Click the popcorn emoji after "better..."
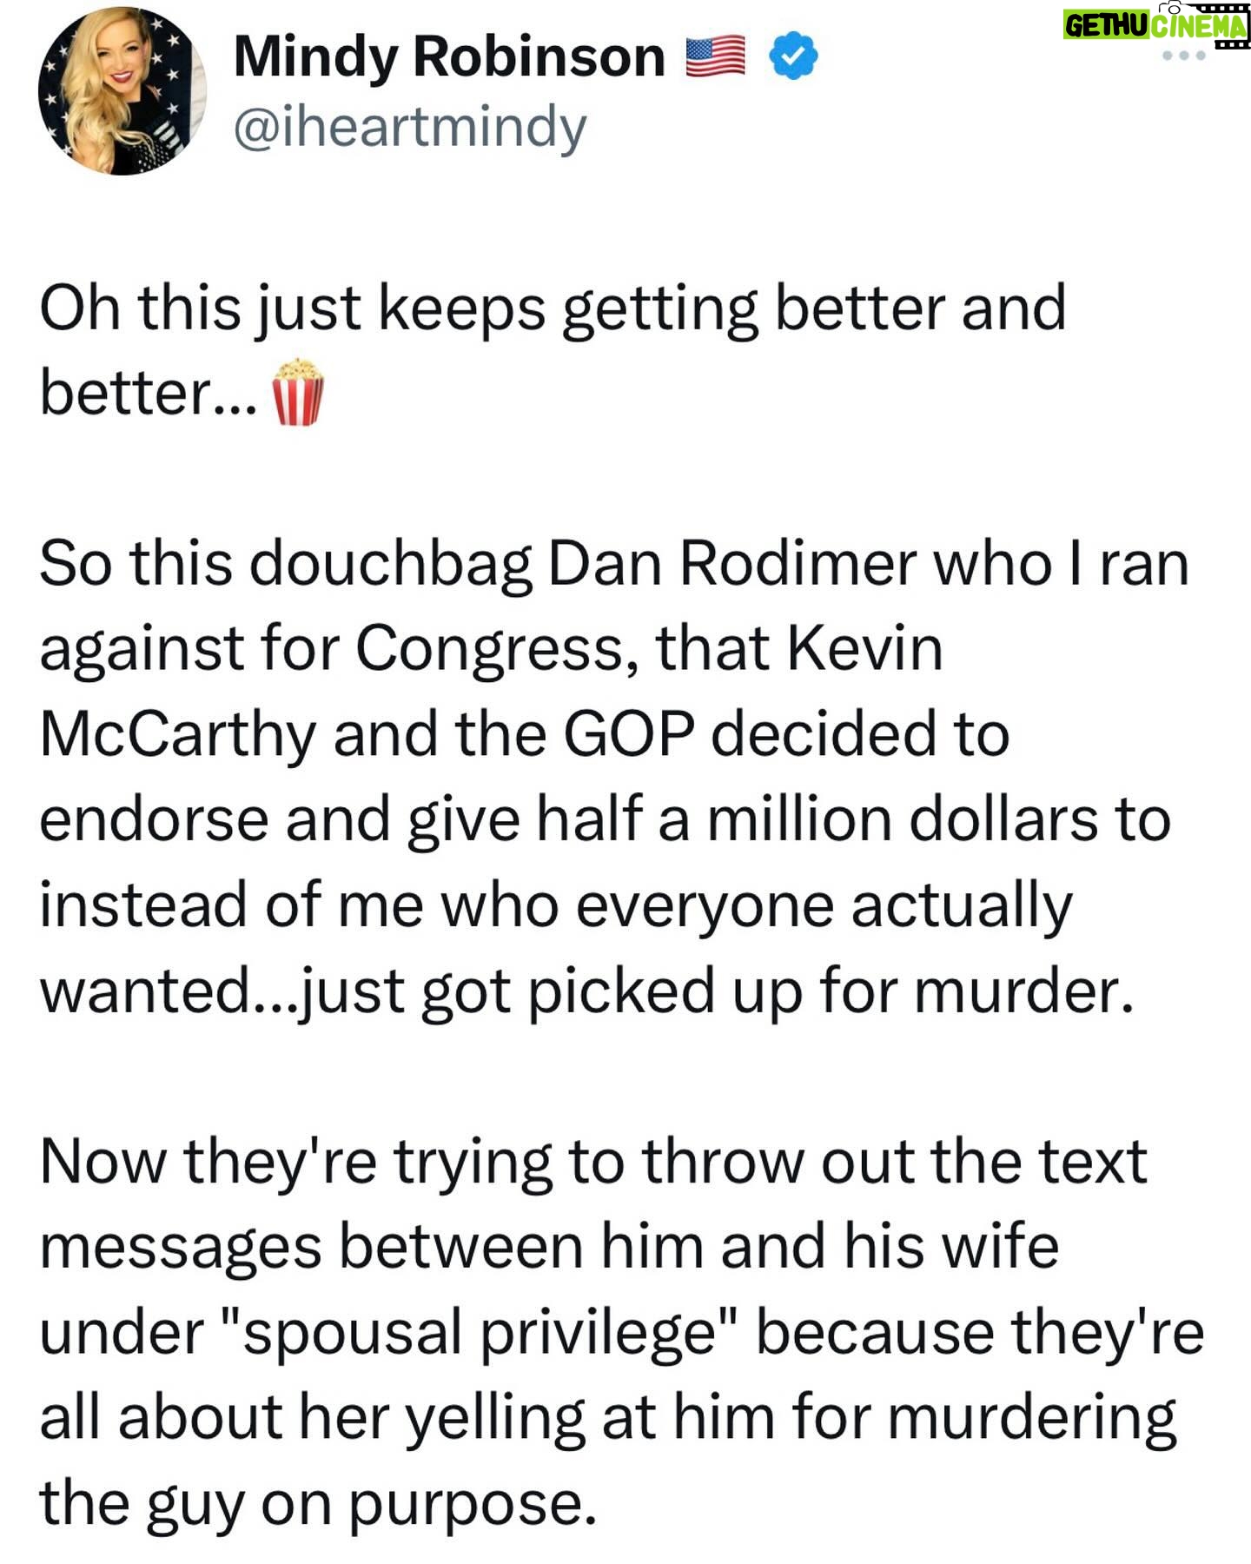Viewport: 1251px width, 1564px height. [299, 392]
